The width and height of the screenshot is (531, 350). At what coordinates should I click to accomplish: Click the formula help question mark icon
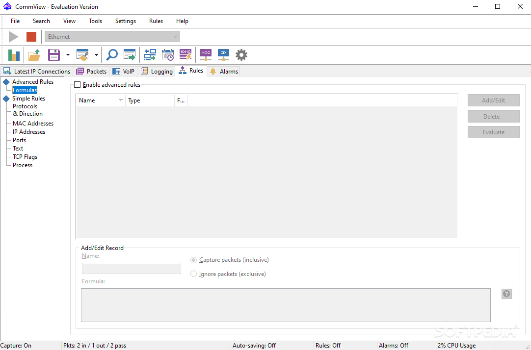(506, 294)
